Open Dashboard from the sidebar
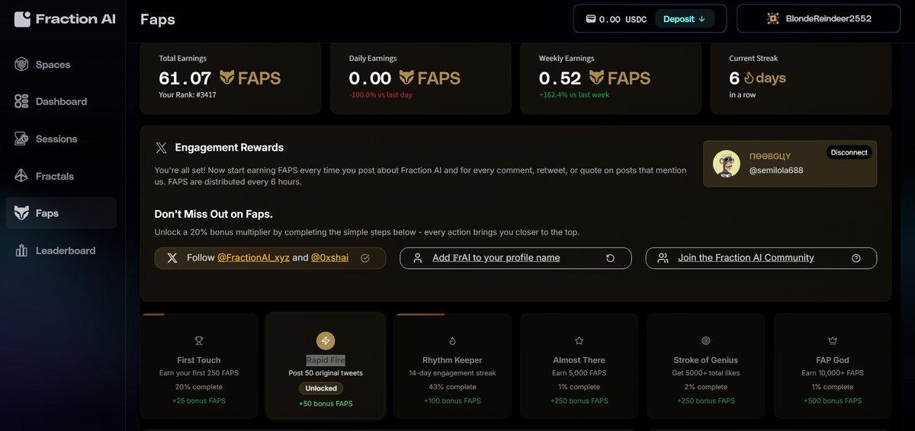Viewport: 915px width, 431px height. (61, 101)
